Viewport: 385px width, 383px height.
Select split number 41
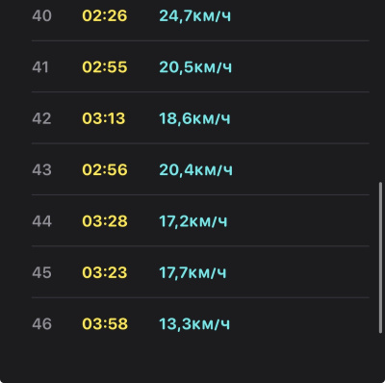[x=40, y=67]
